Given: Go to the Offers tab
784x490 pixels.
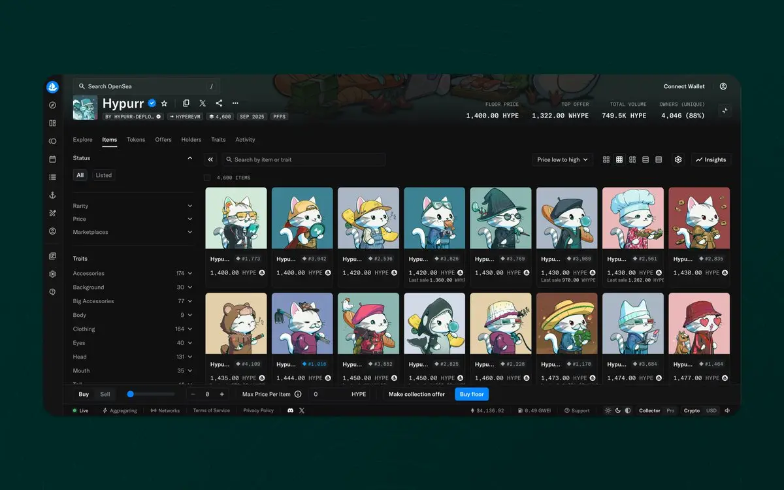Looking at the screenshot, I should pyautogui.click(x=163, y=140).
